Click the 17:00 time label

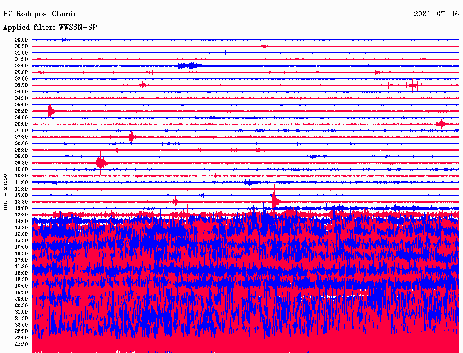click(21, 260)
